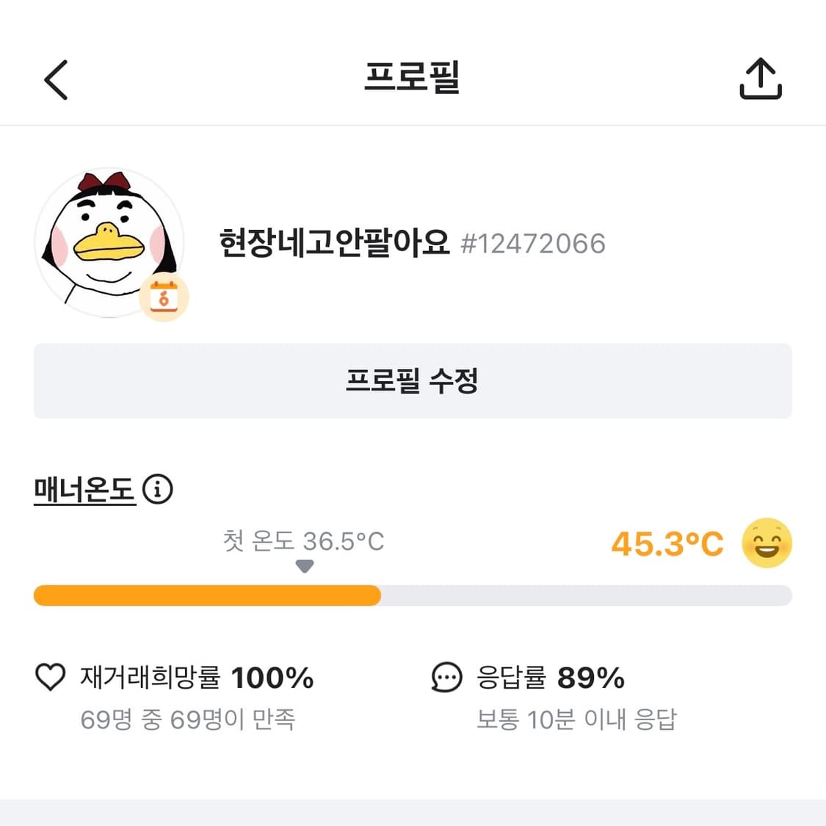Tap the first temperature marker arrow
The width and height of the screenshot is (826, 826).
point(304,566)
